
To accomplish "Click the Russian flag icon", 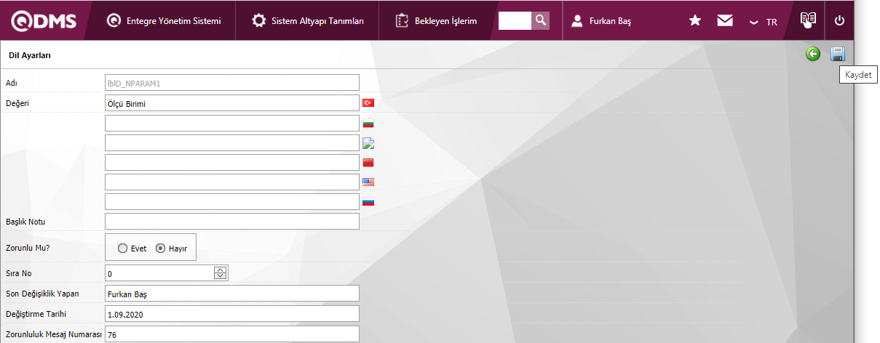I will [368, 201].
